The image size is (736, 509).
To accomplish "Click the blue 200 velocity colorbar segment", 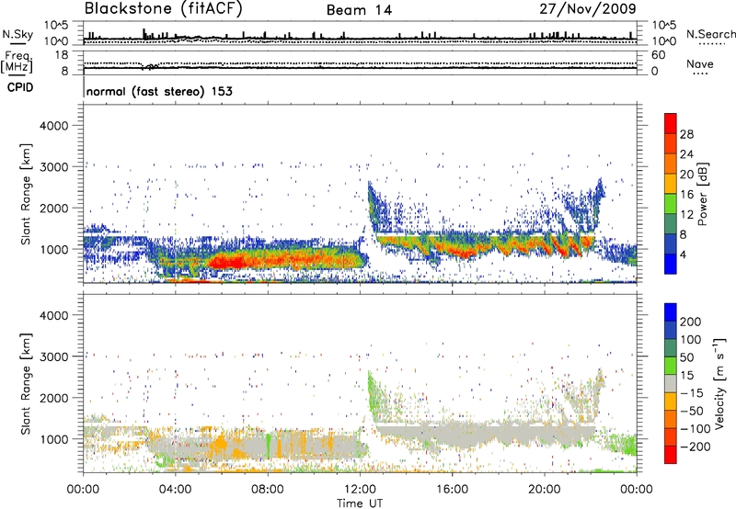I will tap(671, 312).
